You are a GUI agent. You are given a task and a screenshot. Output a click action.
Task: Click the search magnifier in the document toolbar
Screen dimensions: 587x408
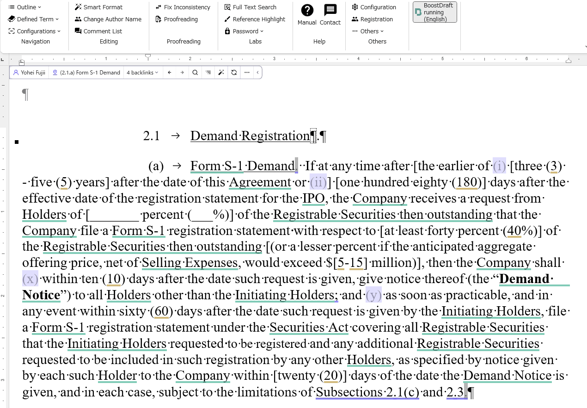click(x=195, y=72)
